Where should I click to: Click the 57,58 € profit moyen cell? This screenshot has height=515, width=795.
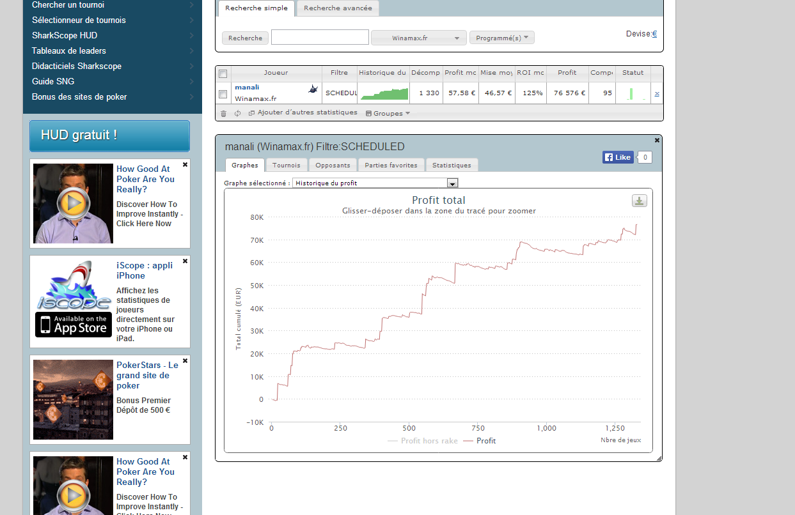(x=462, y=93)
